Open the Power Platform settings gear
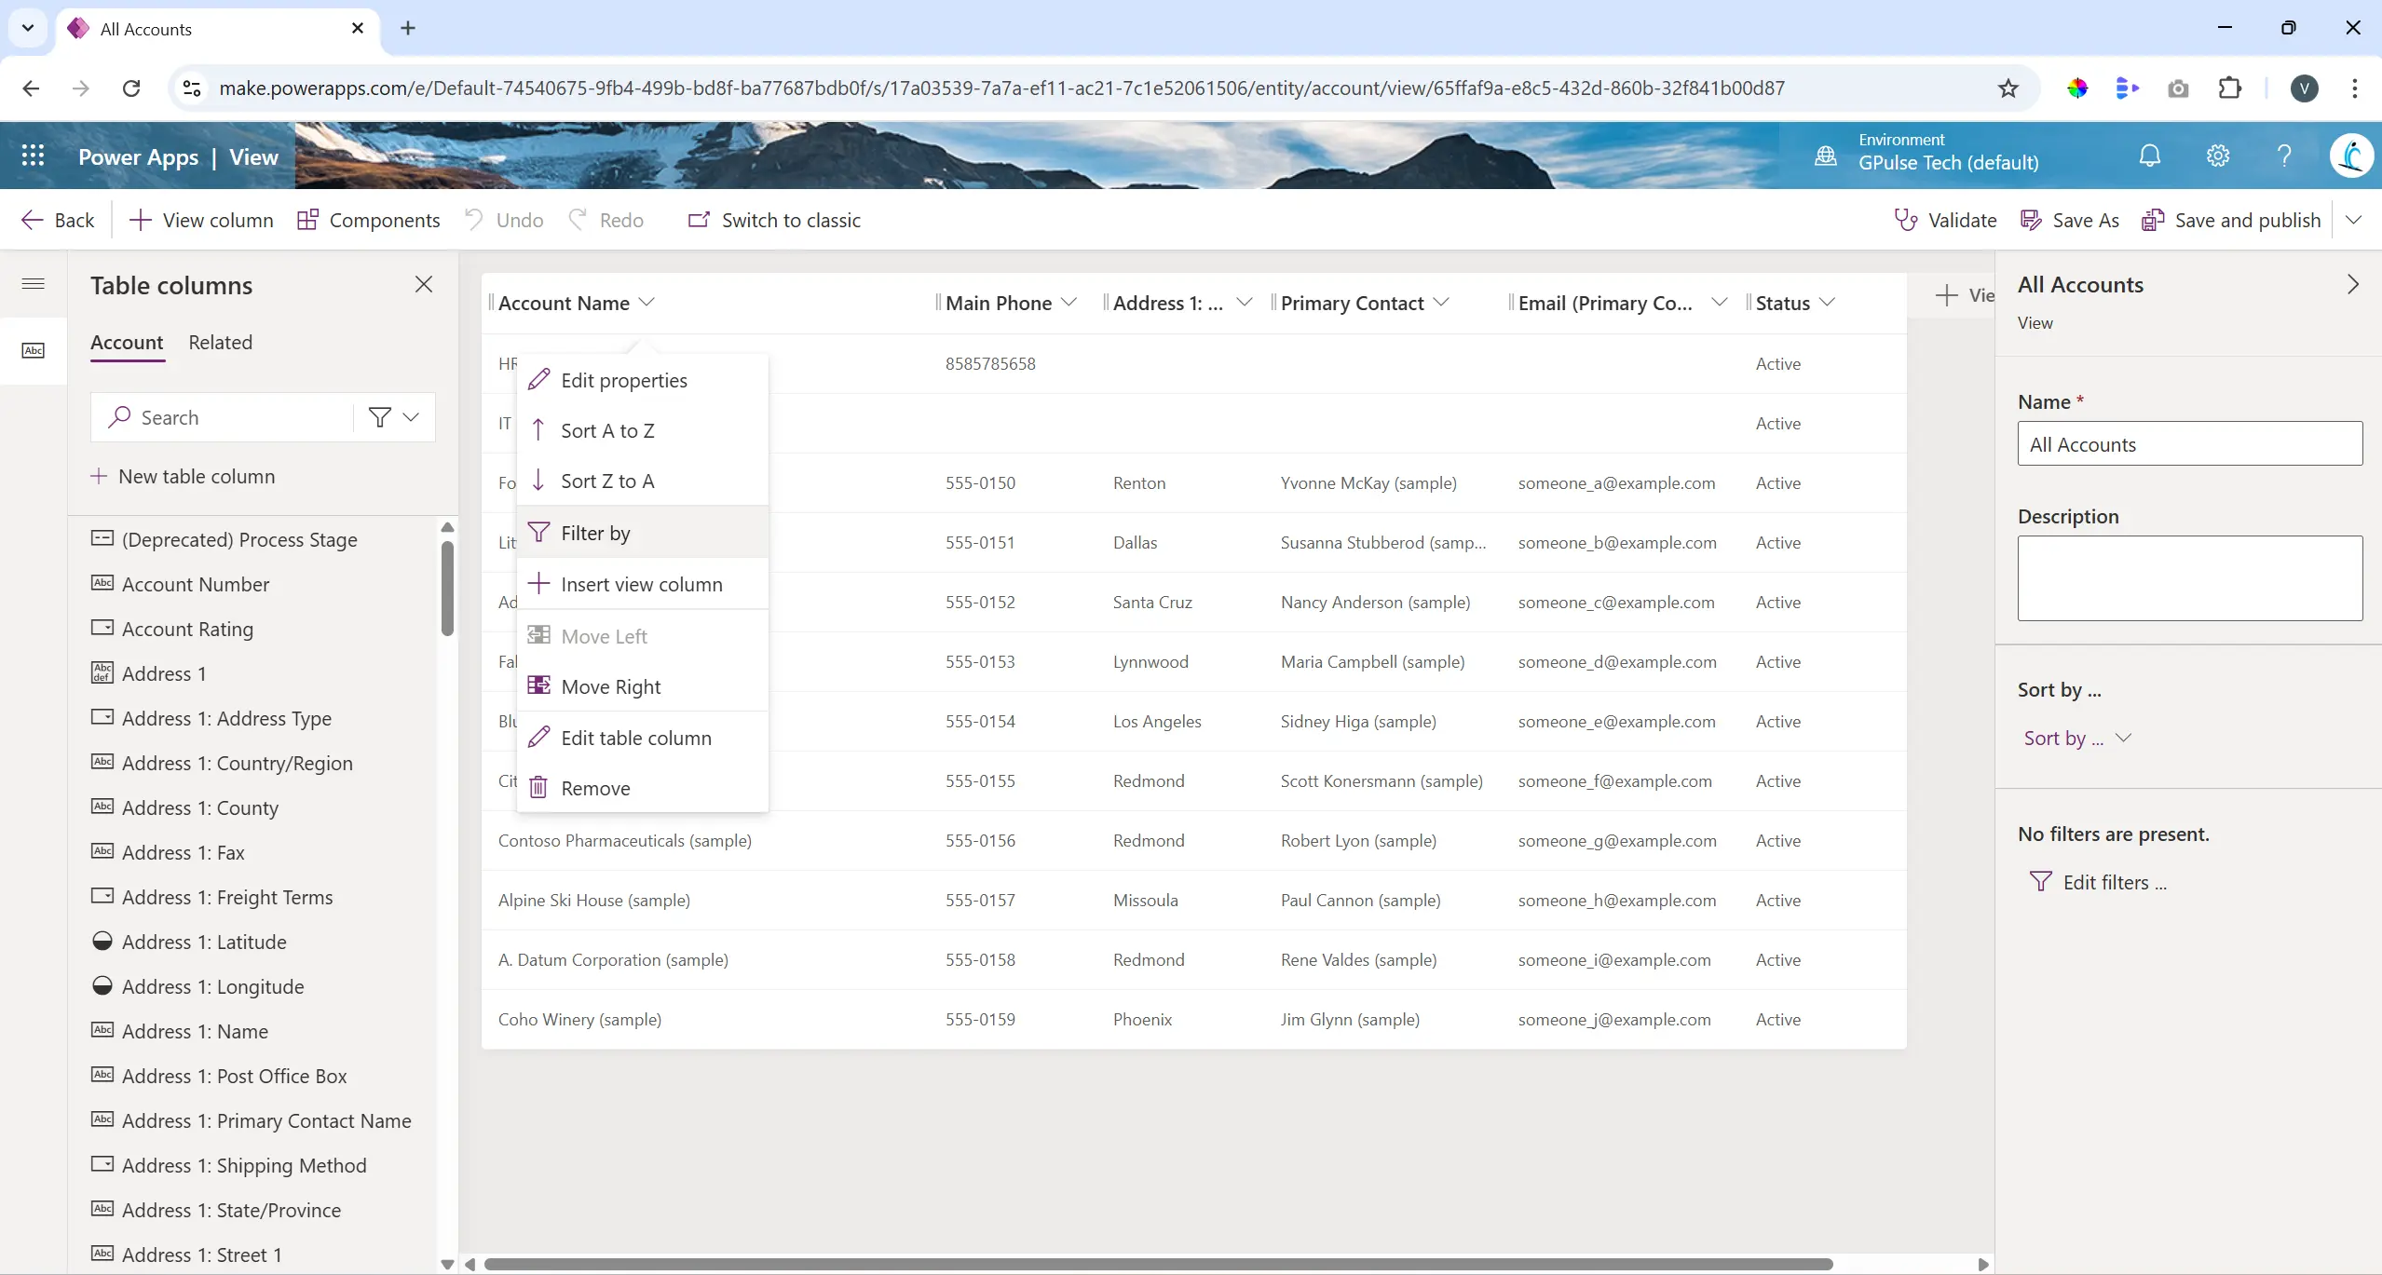2382x1275 pixels. coord(2216,155)
